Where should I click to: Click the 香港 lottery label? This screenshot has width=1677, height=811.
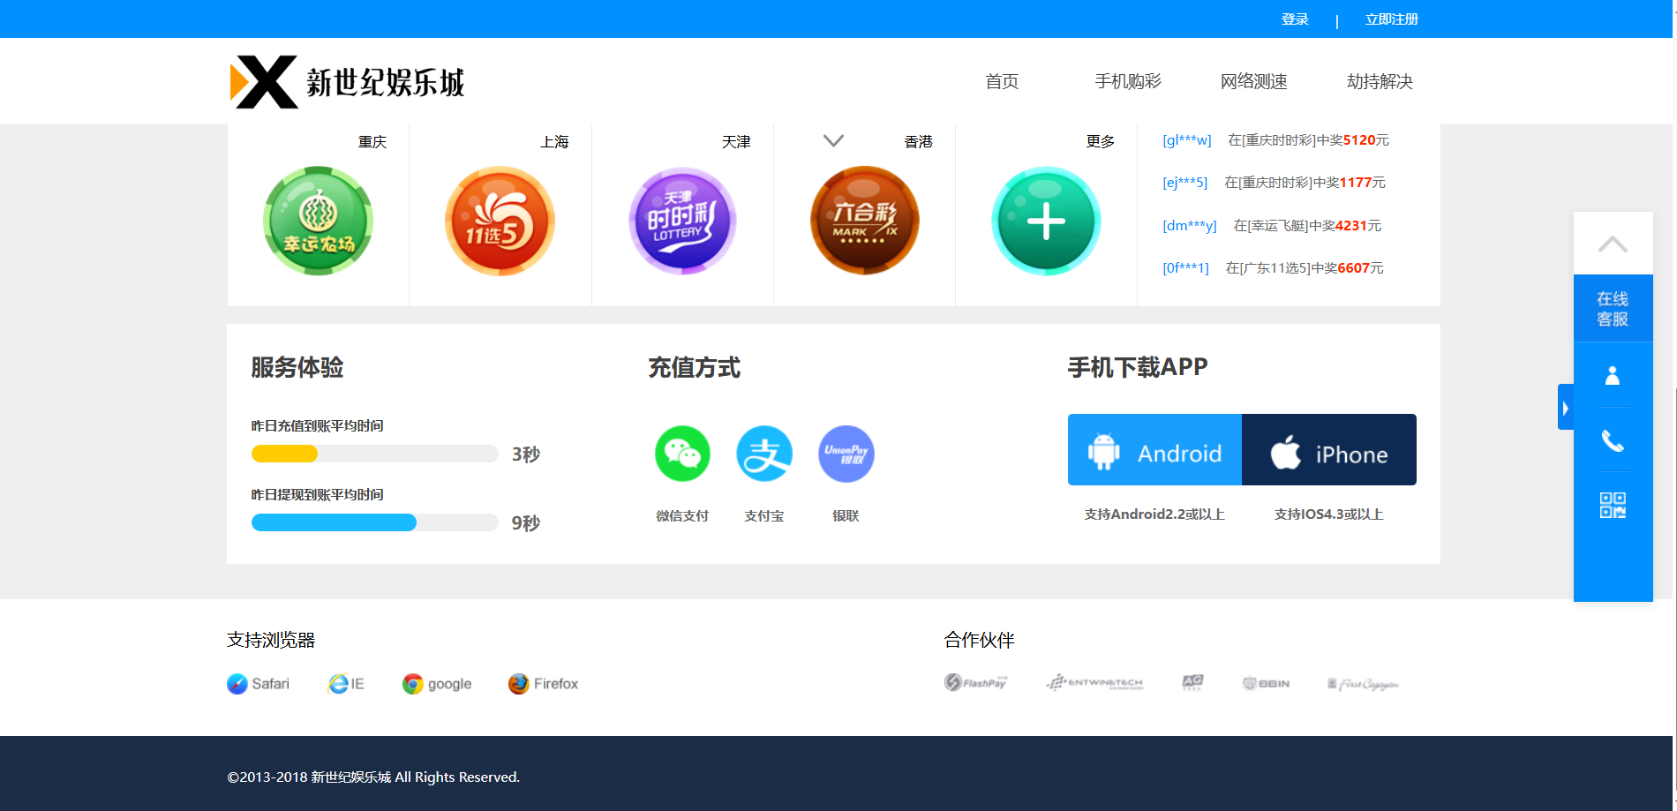pos(919,141)
